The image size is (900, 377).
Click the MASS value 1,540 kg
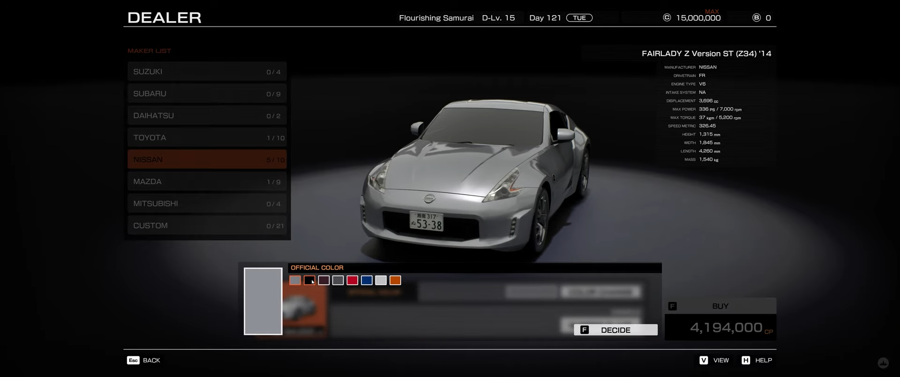(708, 159)
